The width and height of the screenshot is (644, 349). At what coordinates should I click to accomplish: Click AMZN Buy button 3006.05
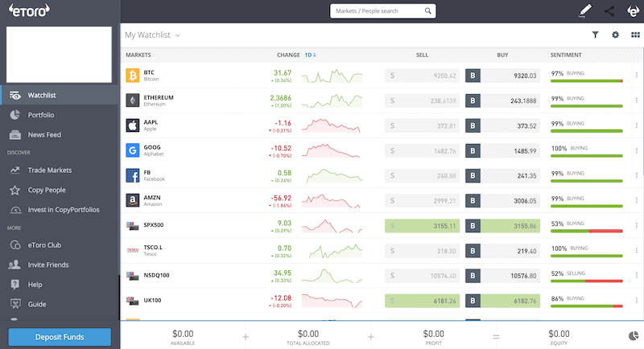tap(502, 201)
